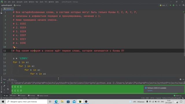
Task: Toggle soft-wrap icon in Run panel
Action: (8, 89)
